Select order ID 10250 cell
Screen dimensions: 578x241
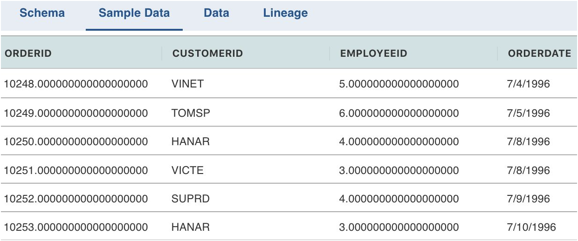click(76, 141)
